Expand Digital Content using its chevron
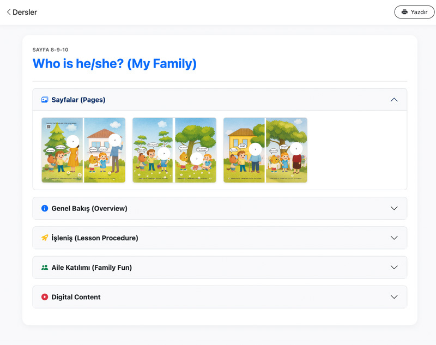Screen dimensions: 436x345 click(x=394, y=297)
